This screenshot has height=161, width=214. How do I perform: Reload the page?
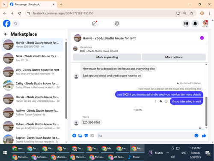(x=20, y=13)
